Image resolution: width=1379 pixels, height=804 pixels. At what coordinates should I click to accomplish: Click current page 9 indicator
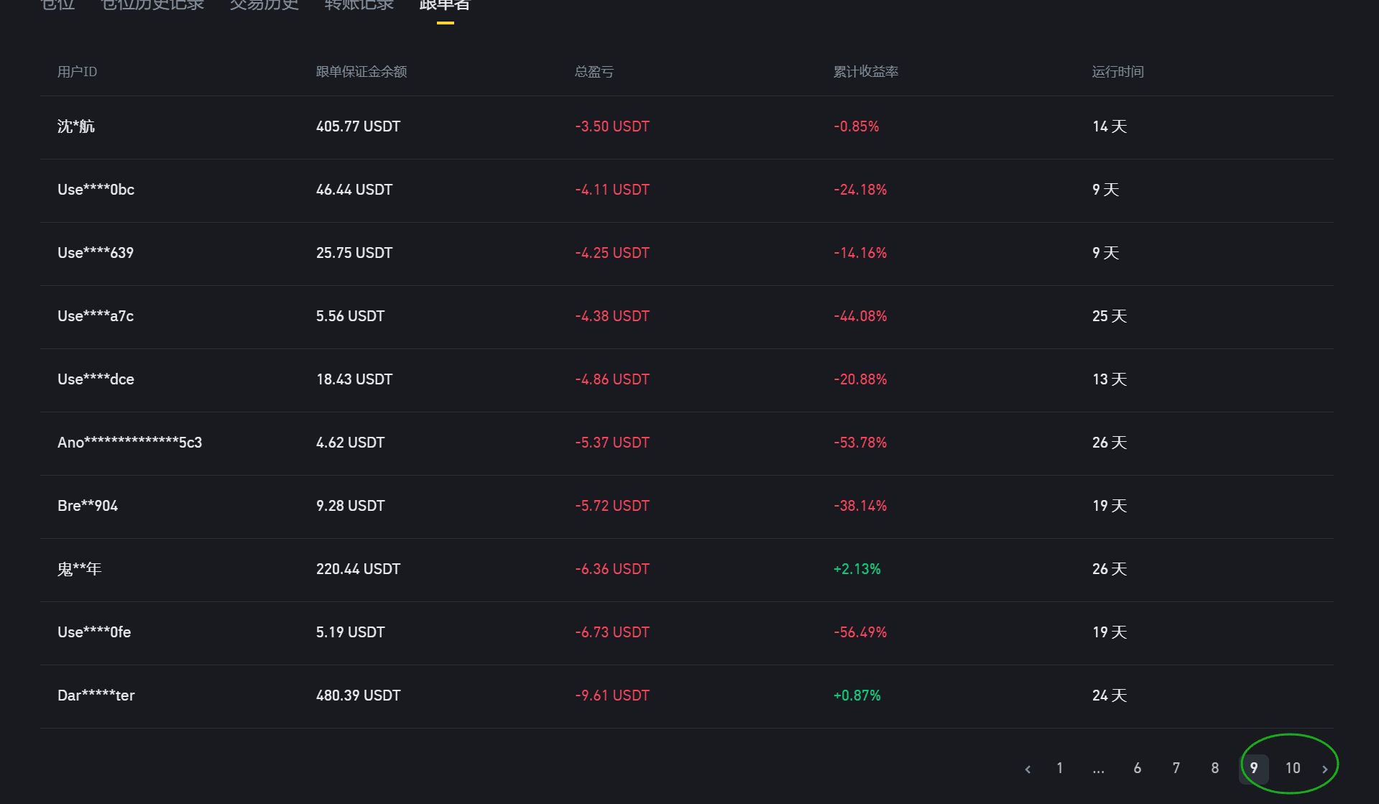tap(1254, 768)
